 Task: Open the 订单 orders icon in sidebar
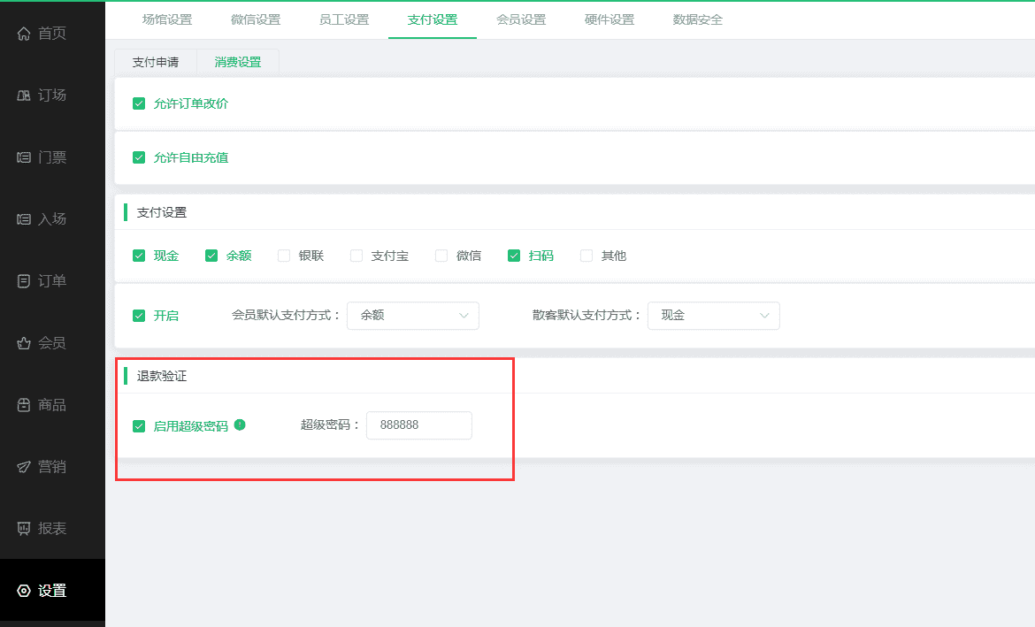(24, 281)
